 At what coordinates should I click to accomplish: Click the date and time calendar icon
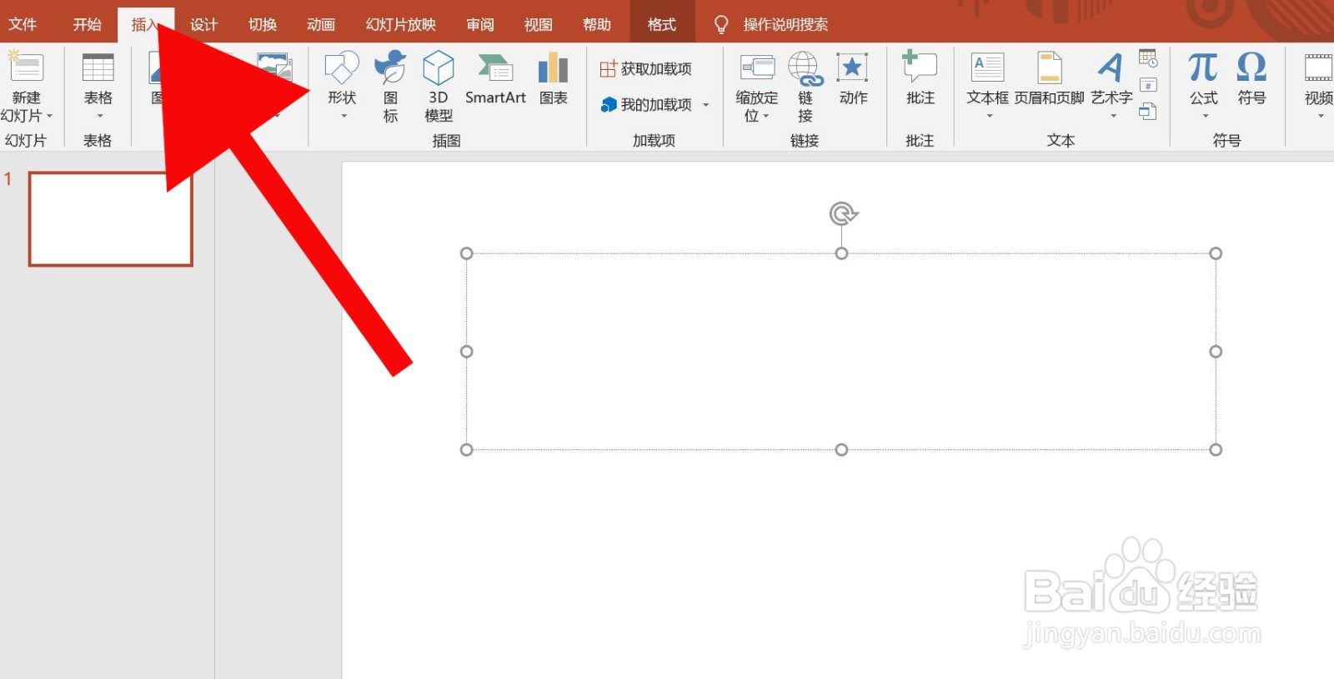click(x=1148, y=58)
